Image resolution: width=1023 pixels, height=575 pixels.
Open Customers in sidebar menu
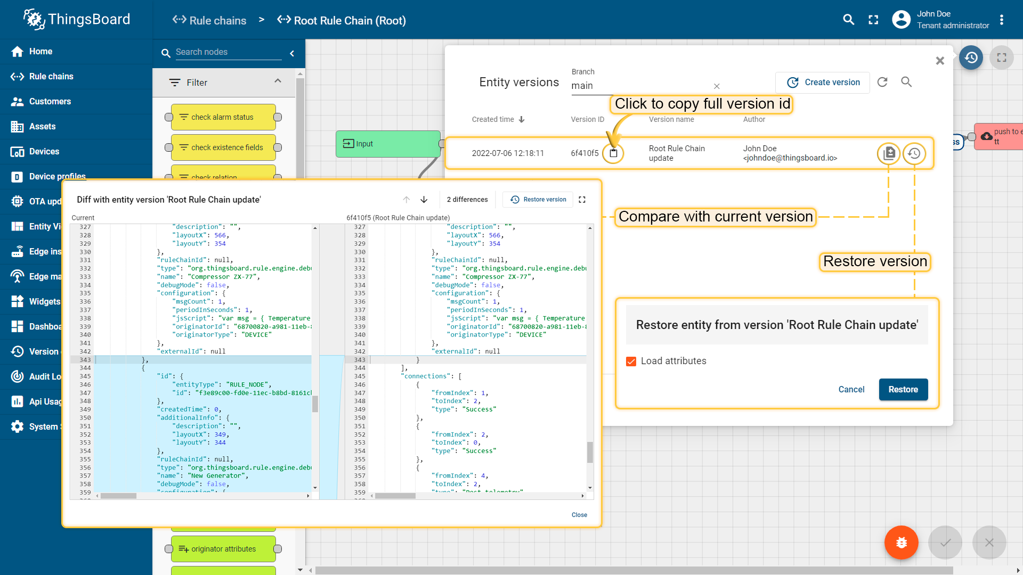pos(50,101)
